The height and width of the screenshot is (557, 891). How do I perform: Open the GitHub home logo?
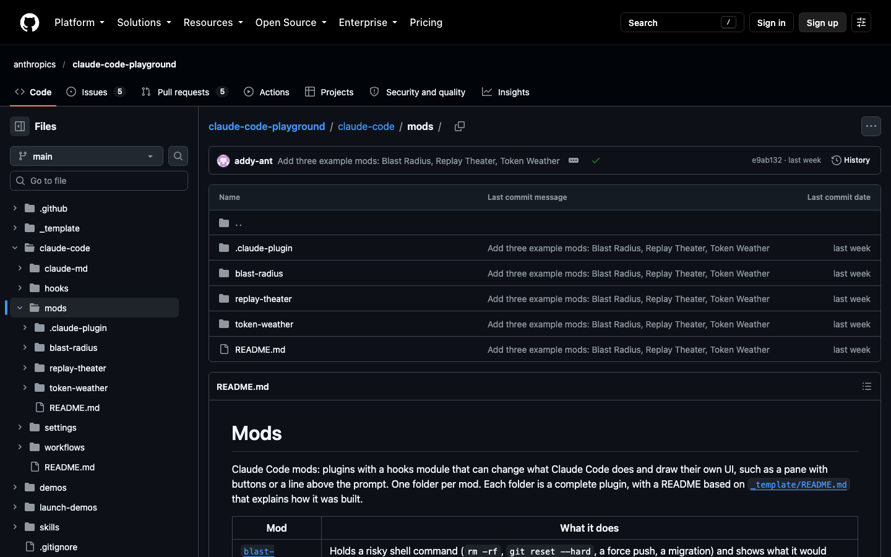click(30, 22)
